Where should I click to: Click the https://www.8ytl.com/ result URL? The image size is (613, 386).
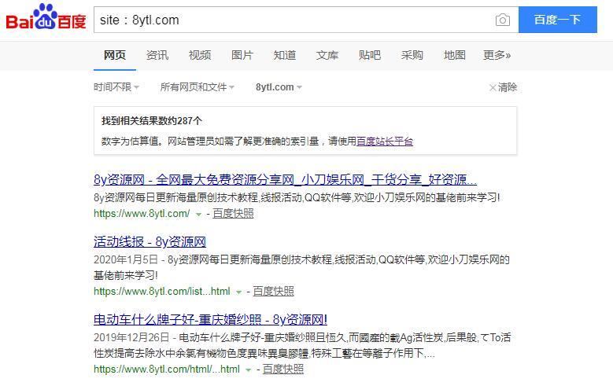(142, 213)
